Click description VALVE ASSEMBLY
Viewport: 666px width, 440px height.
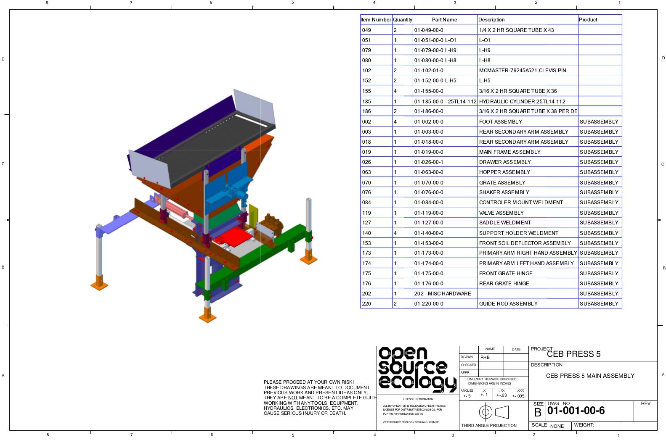(501, 213)
